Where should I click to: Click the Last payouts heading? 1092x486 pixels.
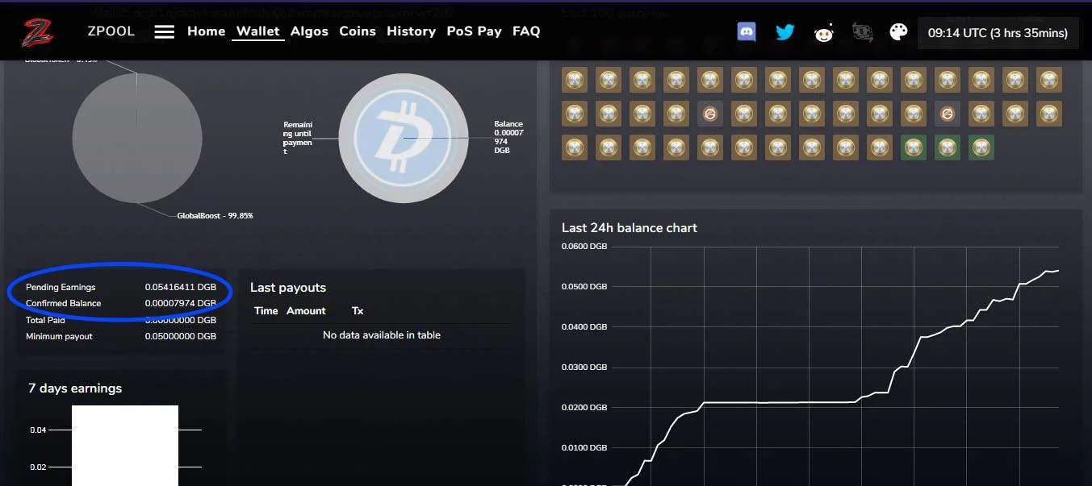pos(288,288)
